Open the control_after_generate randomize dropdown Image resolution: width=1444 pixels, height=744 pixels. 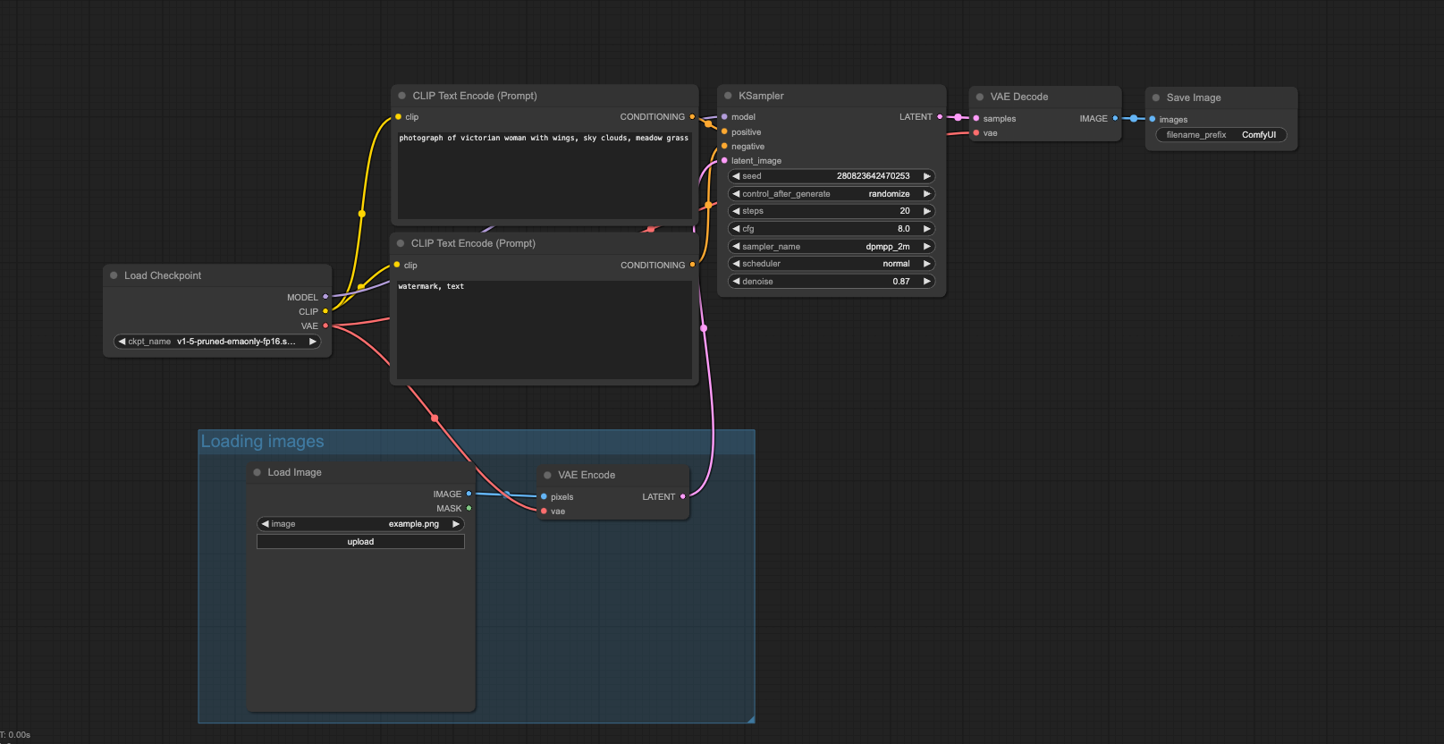coord(832,194)
